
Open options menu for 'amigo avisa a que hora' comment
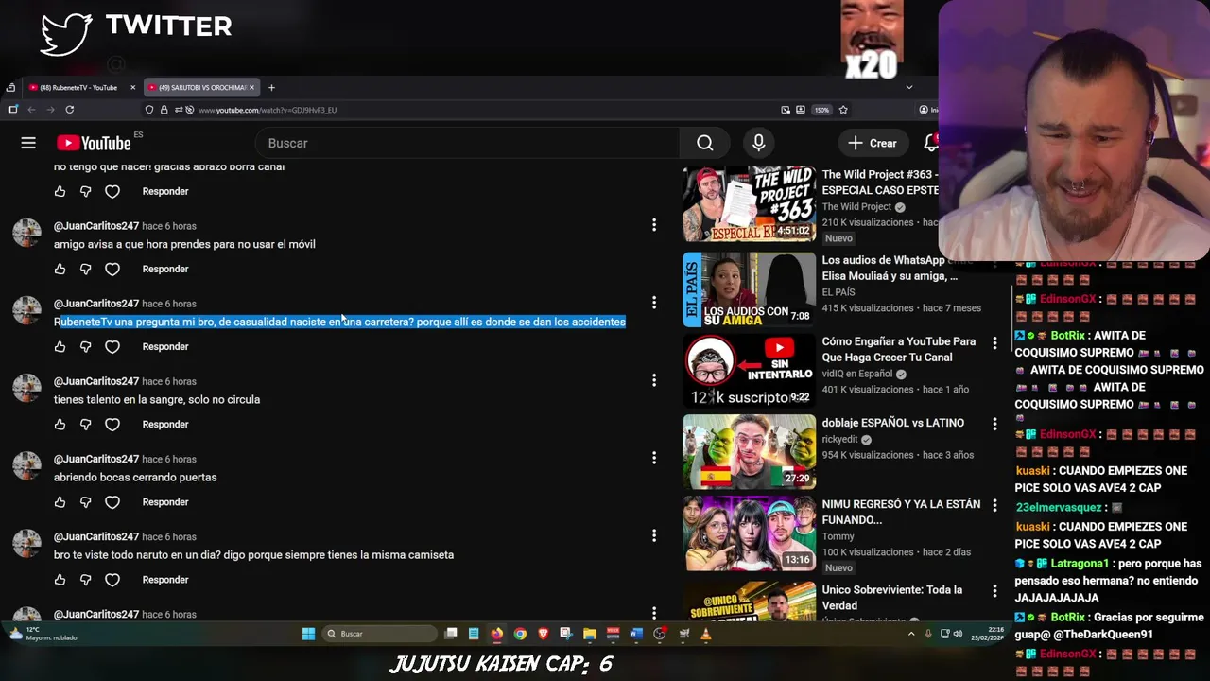(653, 225)
